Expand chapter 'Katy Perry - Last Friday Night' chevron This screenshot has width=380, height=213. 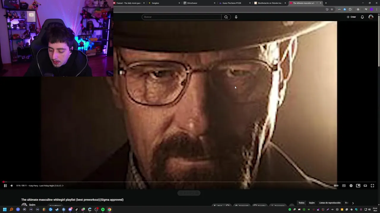click(63, 185)
